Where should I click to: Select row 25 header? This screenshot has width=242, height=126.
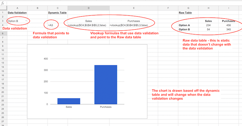(x=3, y=113)
